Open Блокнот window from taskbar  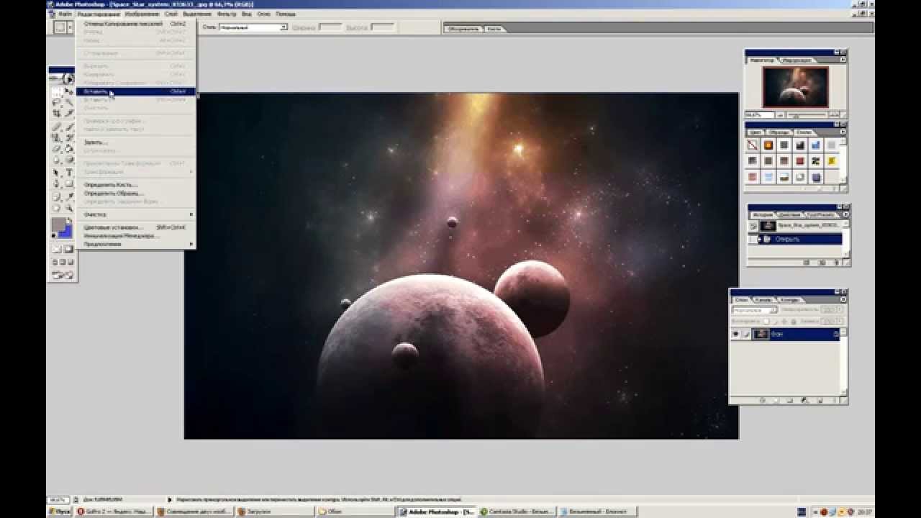click(598, 512)
